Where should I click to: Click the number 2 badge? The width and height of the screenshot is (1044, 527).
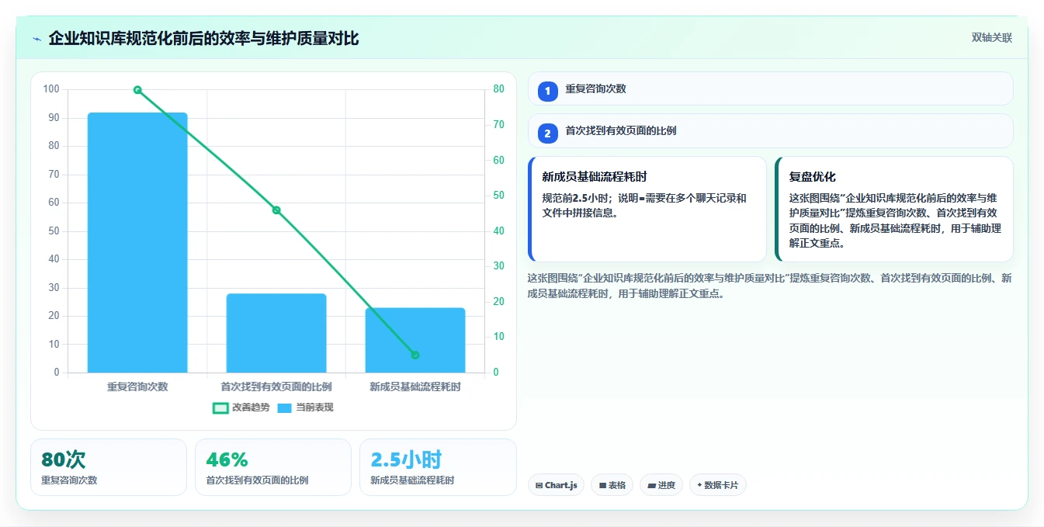[548, 133]
